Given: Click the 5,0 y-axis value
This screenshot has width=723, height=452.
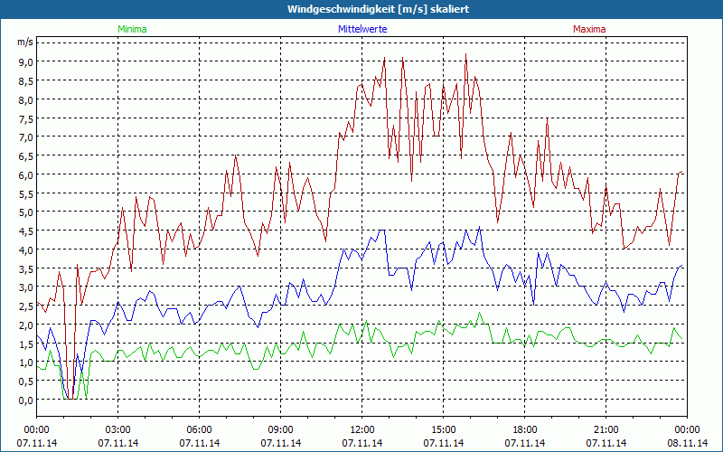Looking at the screenshot, I should point(26,212).
